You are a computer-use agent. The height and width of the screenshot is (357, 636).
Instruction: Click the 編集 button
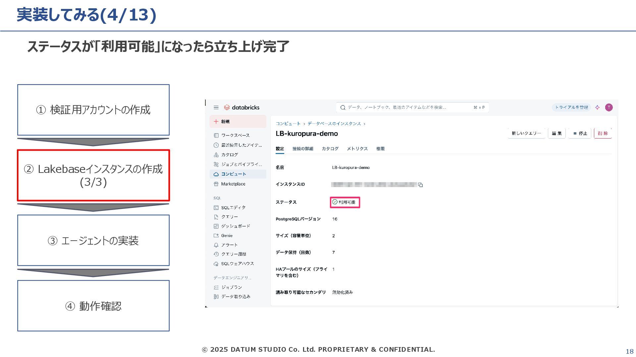(557, 133)
